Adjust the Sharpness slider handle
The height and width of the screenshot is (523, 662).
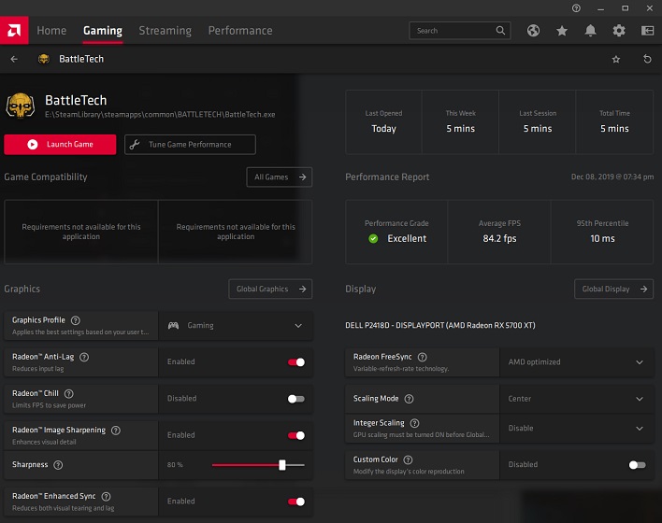pyautogui.click(x=282, y=465)
